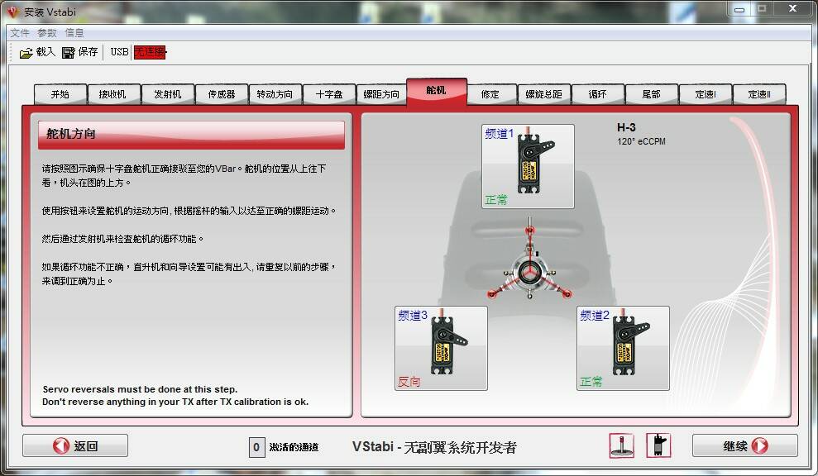
Task: Click the 载入 (load) folder icon
Action: [x=26, y=53]
